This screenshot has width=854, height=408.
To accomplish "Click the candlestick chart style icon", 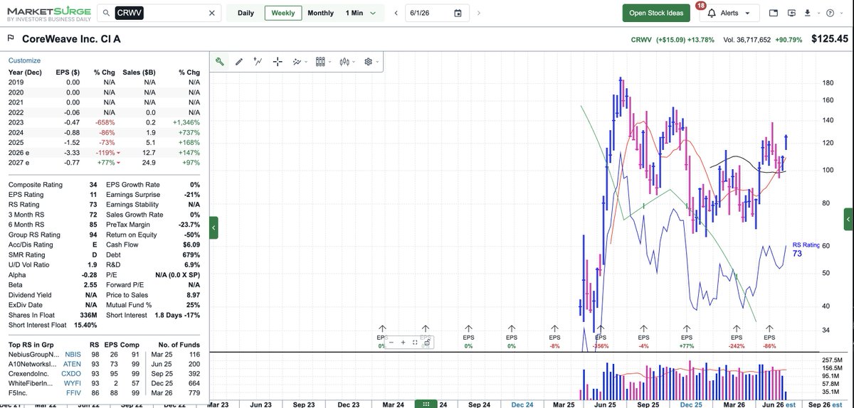I will click(345, 62).
